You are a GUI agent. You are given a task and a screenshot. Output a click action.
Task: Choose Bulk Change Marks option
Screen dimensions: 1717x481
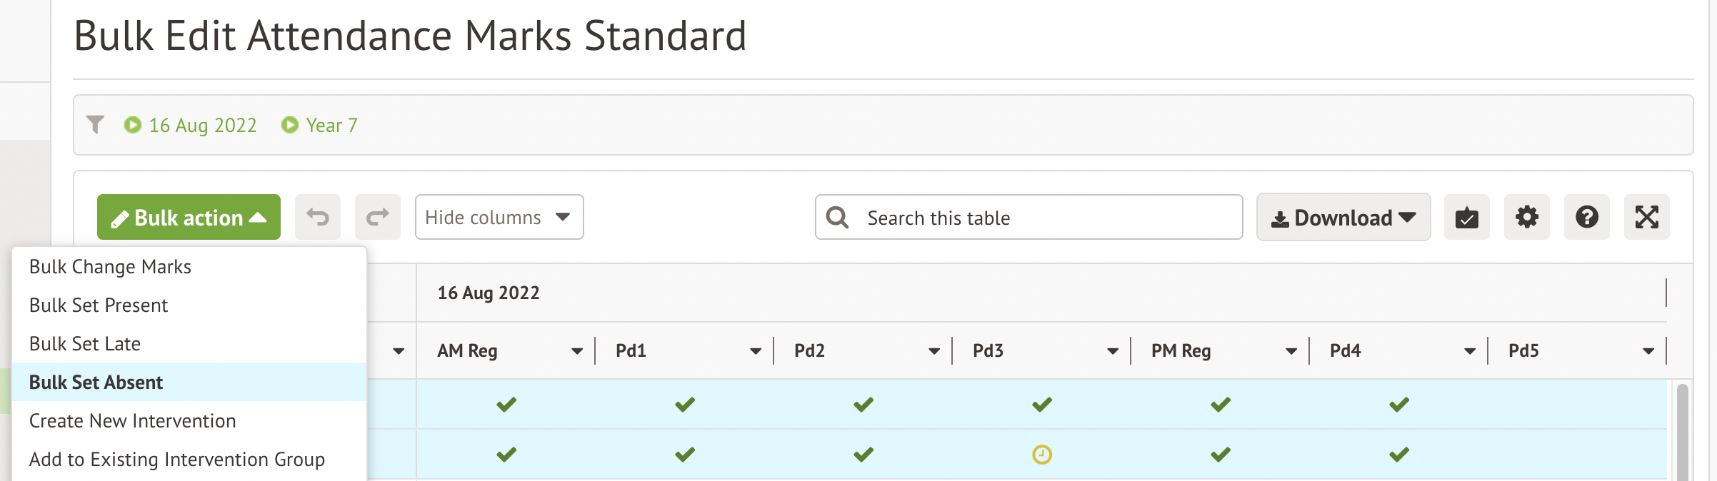[111, 267]
